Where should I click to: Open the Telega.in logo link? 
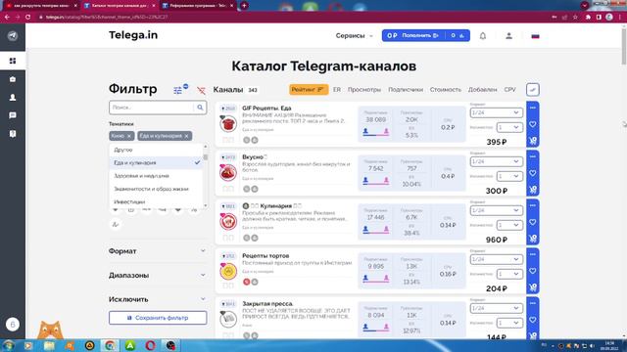pyautogui.click(x=133, y=35)
